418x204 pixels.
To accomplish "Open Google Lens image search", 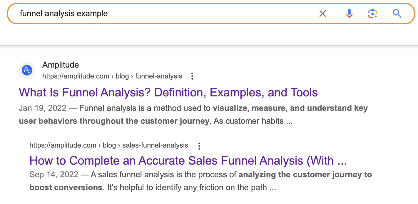I will [x=372, y=14].
